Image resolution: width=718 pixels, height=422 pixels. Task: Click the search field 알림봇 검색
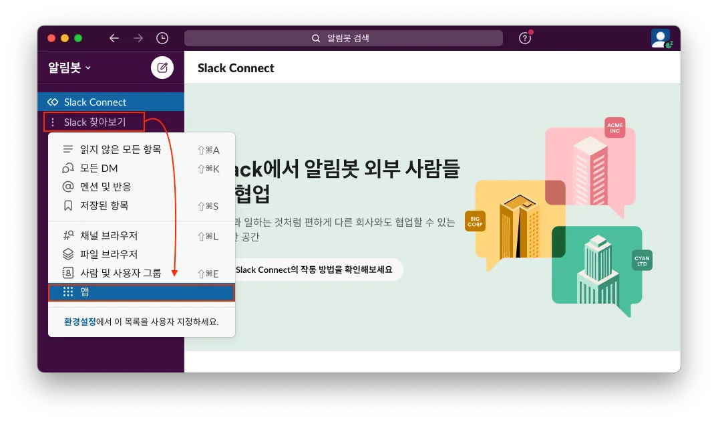click(343, 38)
